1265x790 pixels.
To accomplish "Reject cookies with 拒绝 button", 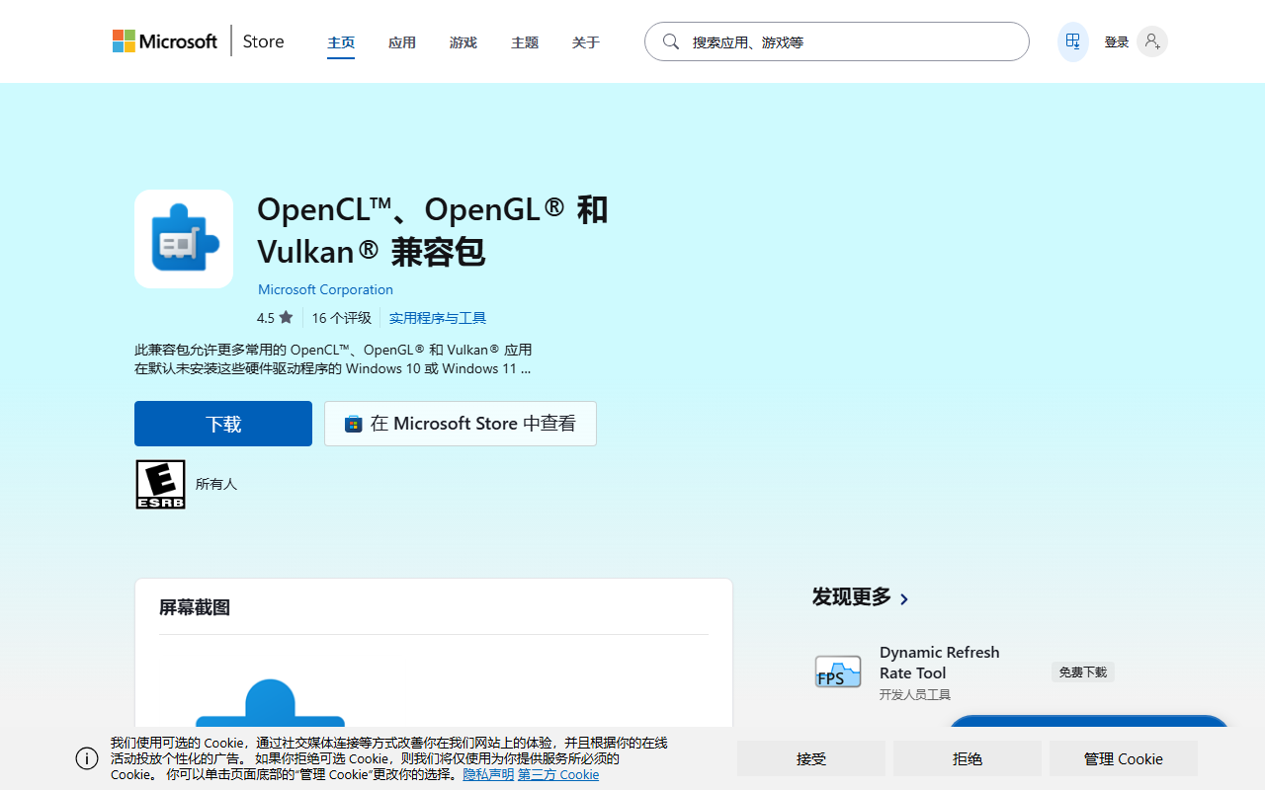I will tap(968, 758).
